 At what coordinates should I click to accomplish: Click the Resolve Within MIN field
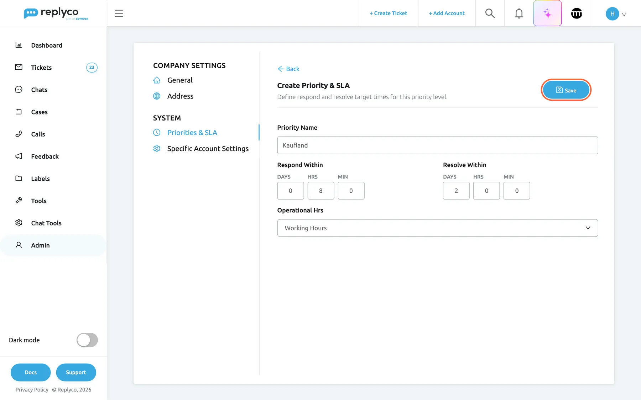pyautogui.click(x=517, y=191)
